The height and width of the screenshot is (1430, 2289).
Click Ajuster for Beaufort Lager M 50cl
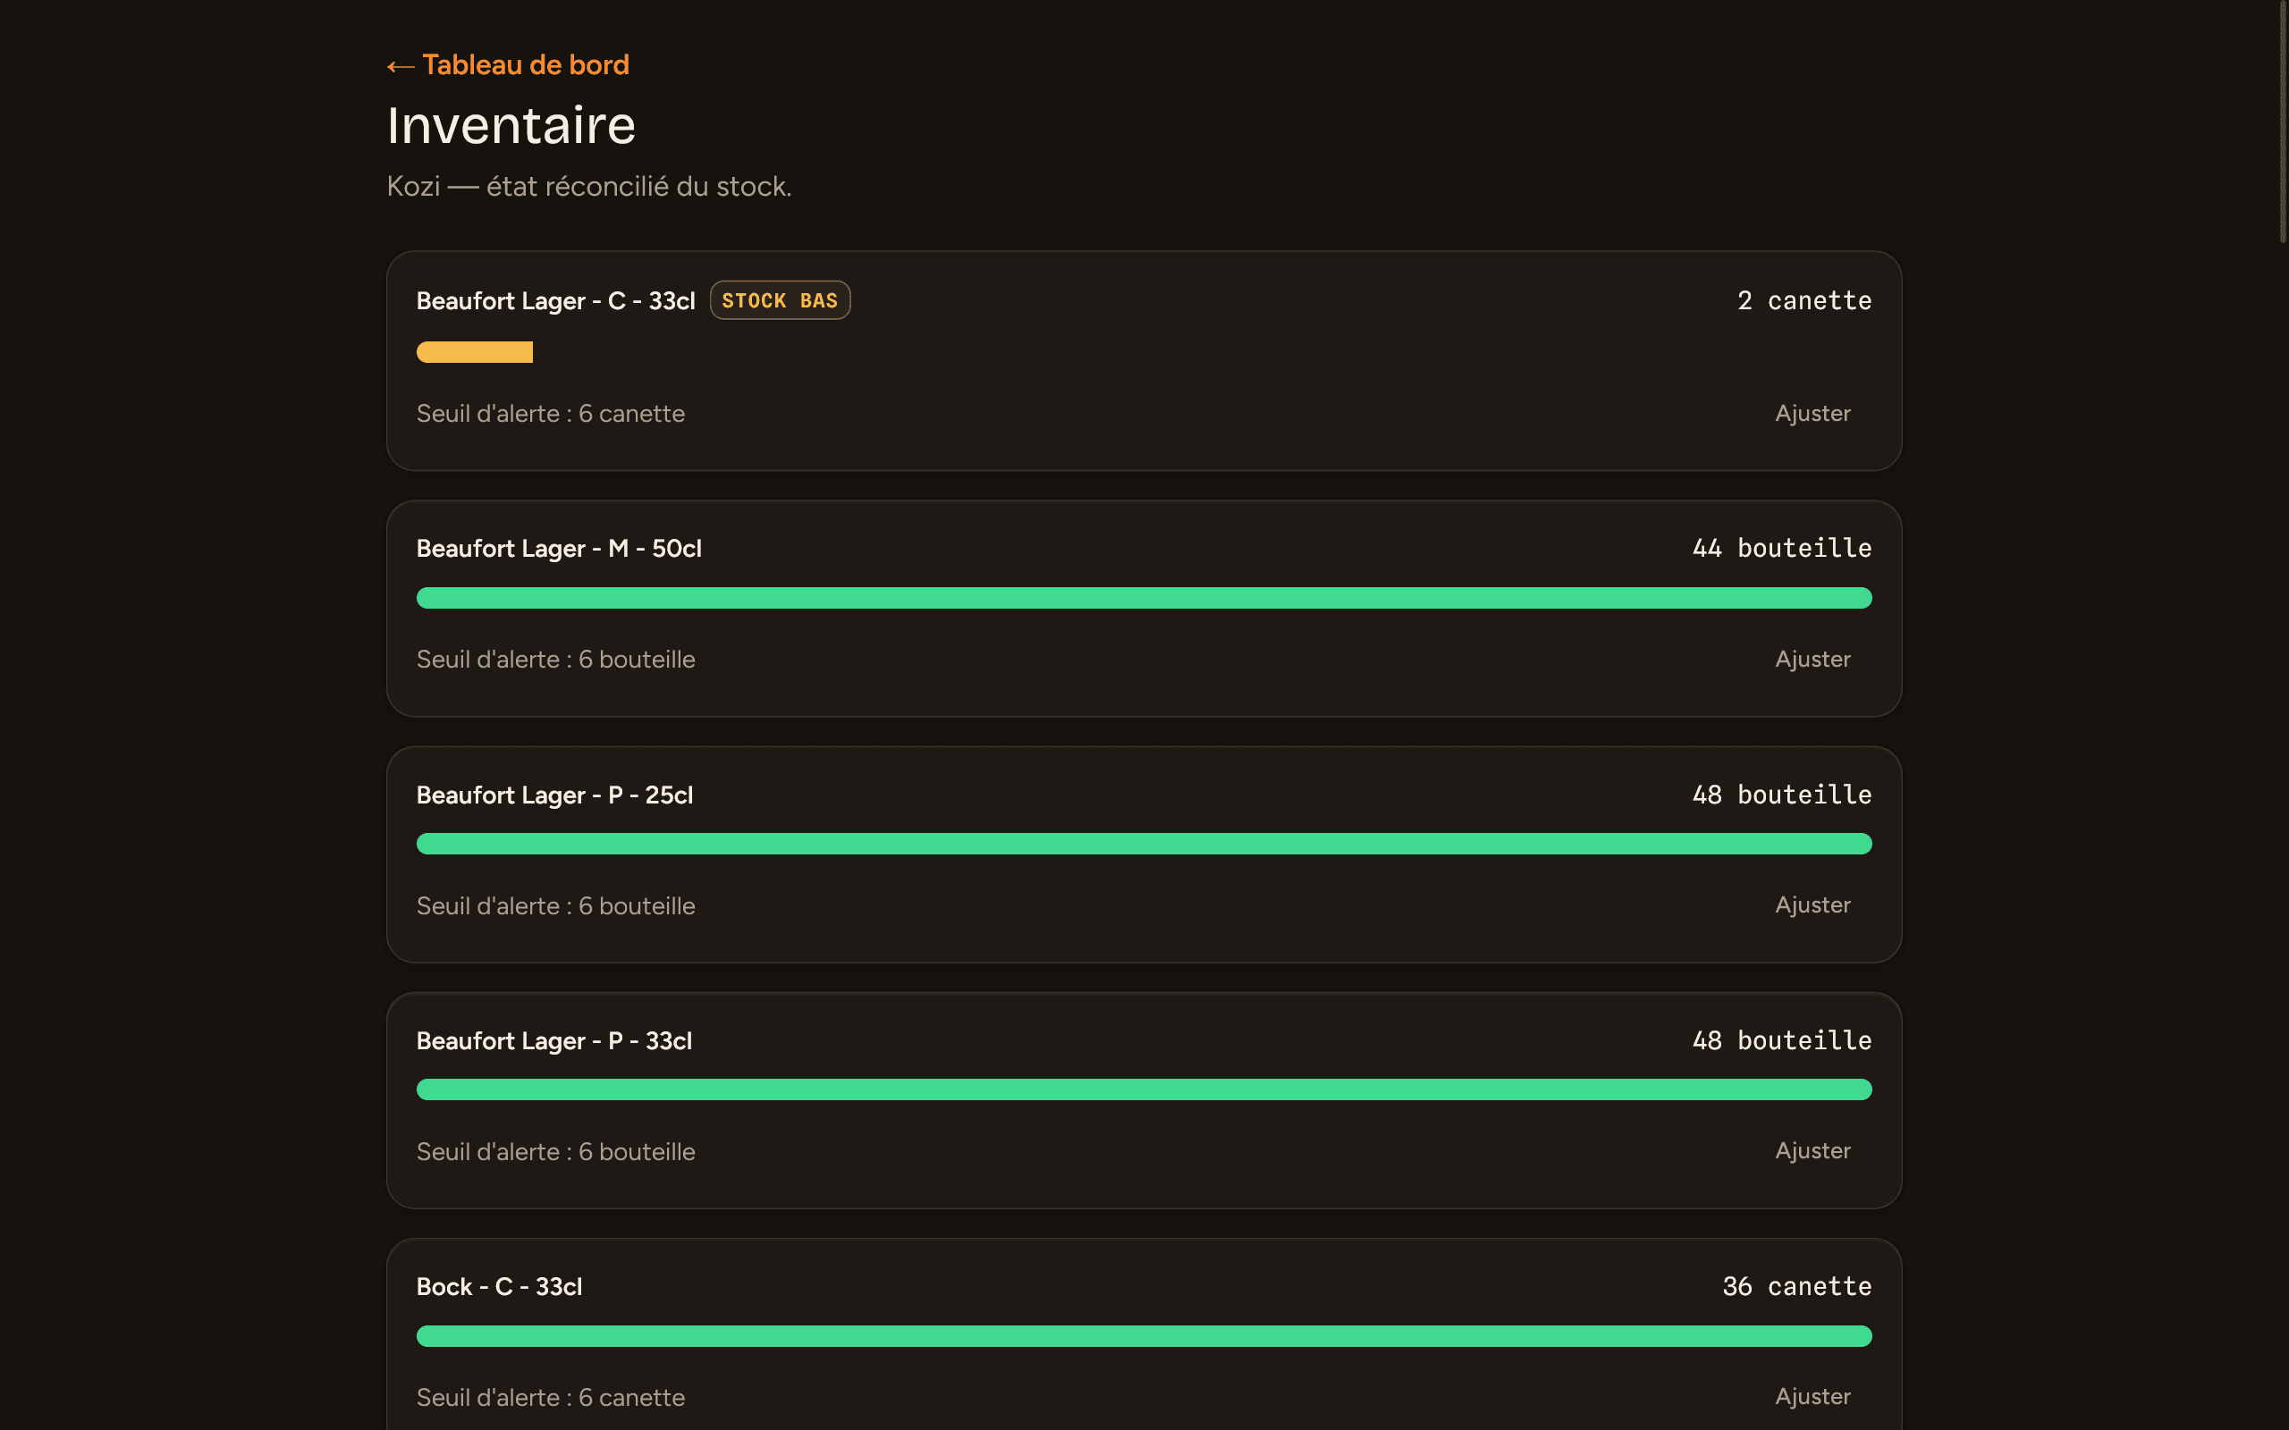tap(1812, 660)
